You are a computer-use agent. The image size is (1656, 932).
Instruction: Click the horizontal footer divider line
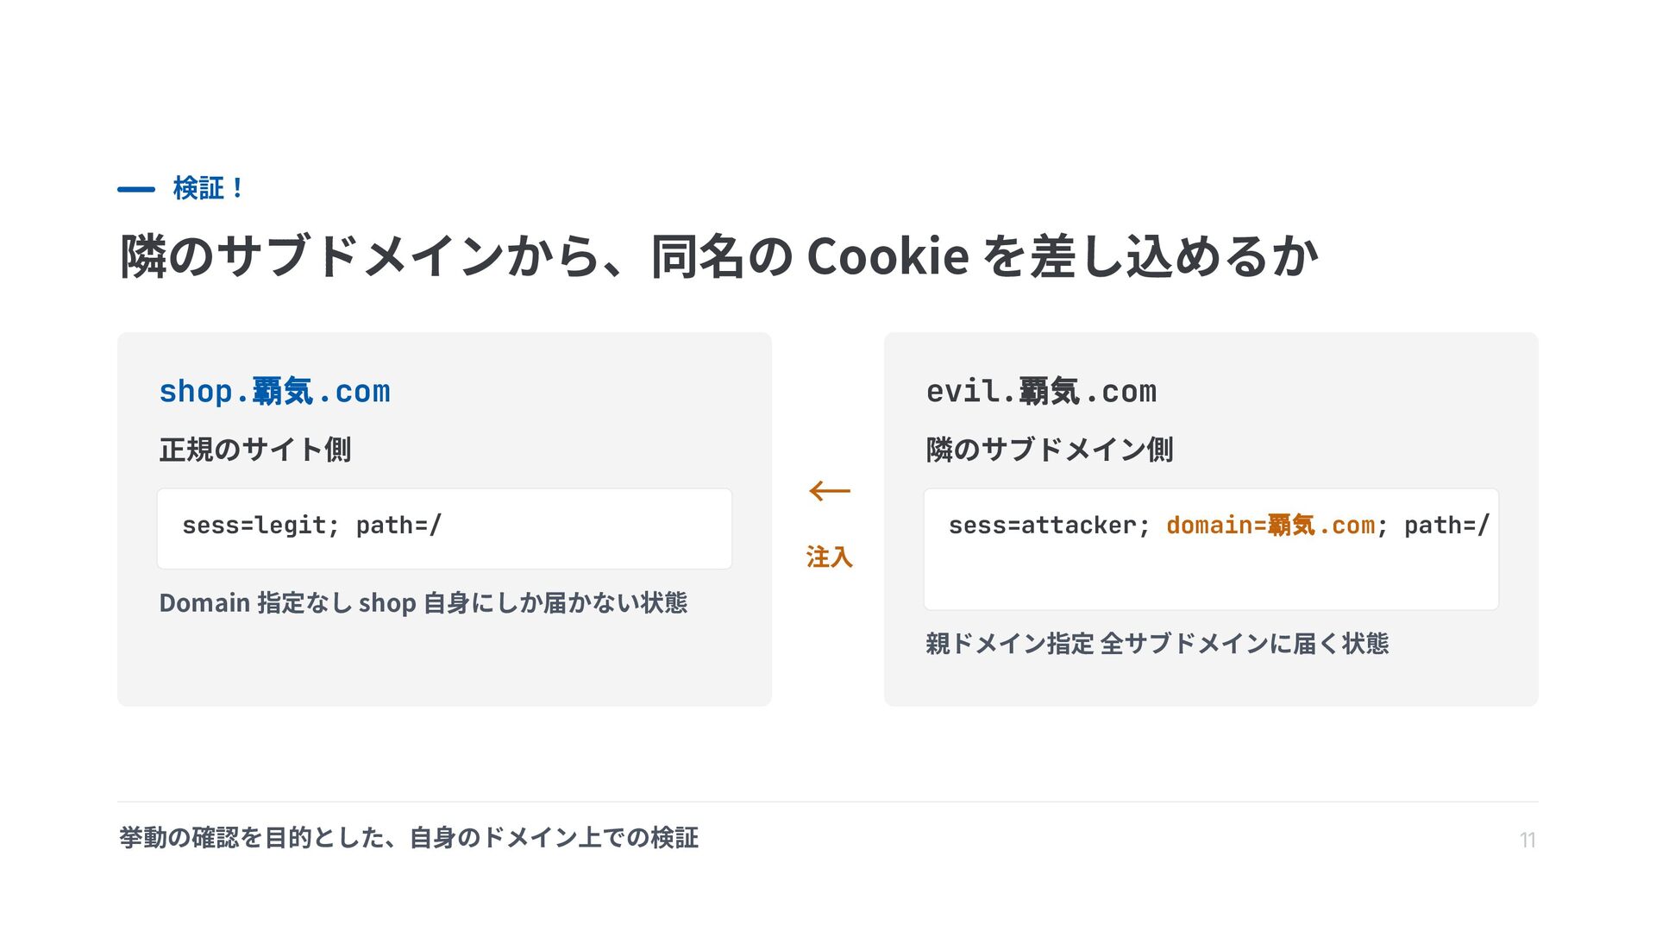(828, 802)
